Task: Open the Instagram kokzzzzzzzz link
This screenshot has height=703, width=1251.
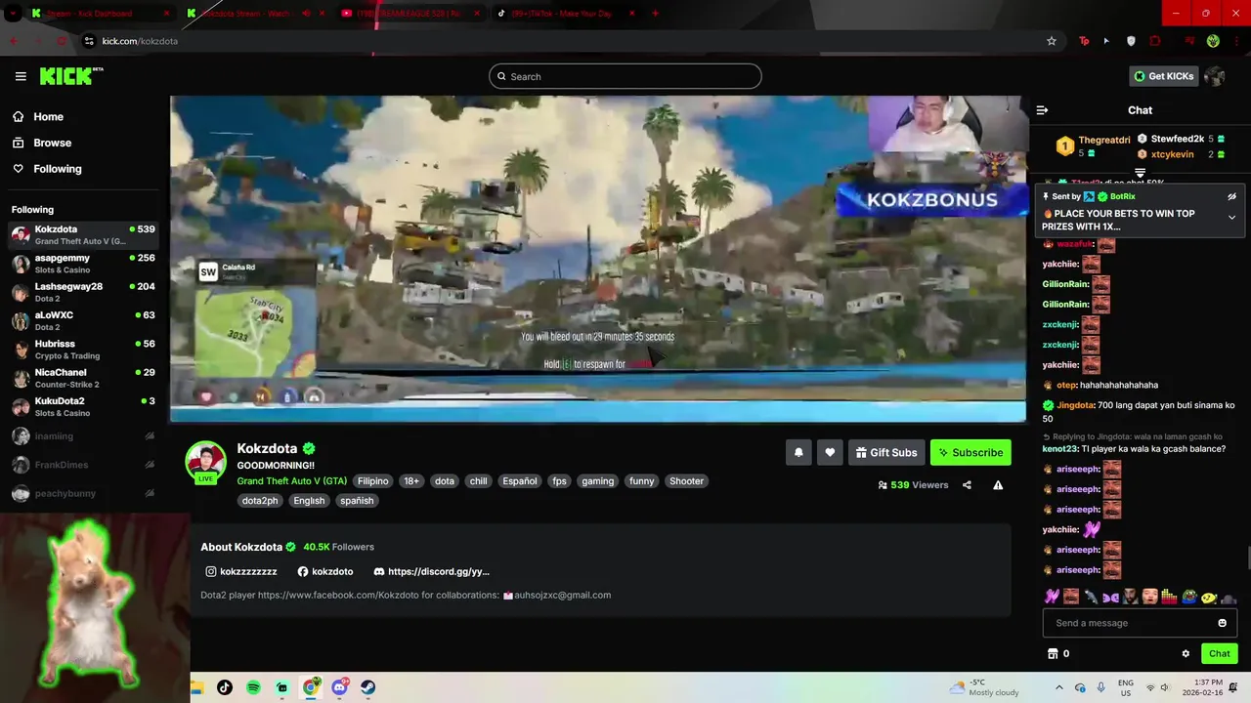Action: click(x=240, y=571)
